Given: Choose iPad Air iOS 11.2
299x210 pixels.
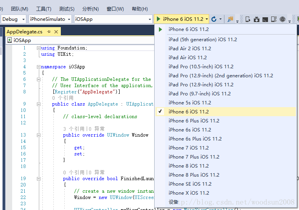Looking at the screenshot, I should (226, 57).
